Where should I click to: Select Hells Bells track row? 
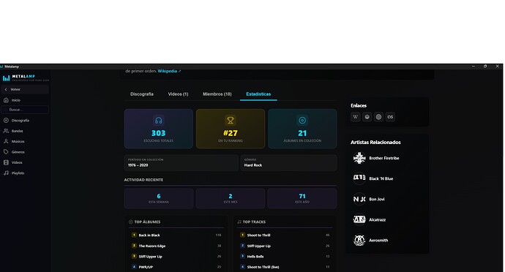click(x=285, y=256)
